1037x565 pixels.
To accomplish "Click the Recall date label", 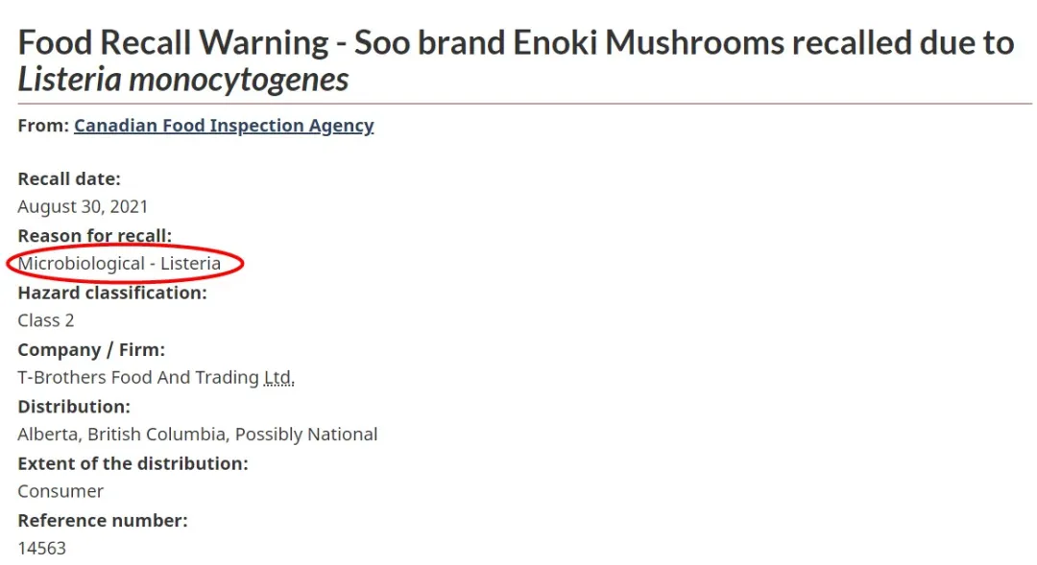I will coord(69,179).
